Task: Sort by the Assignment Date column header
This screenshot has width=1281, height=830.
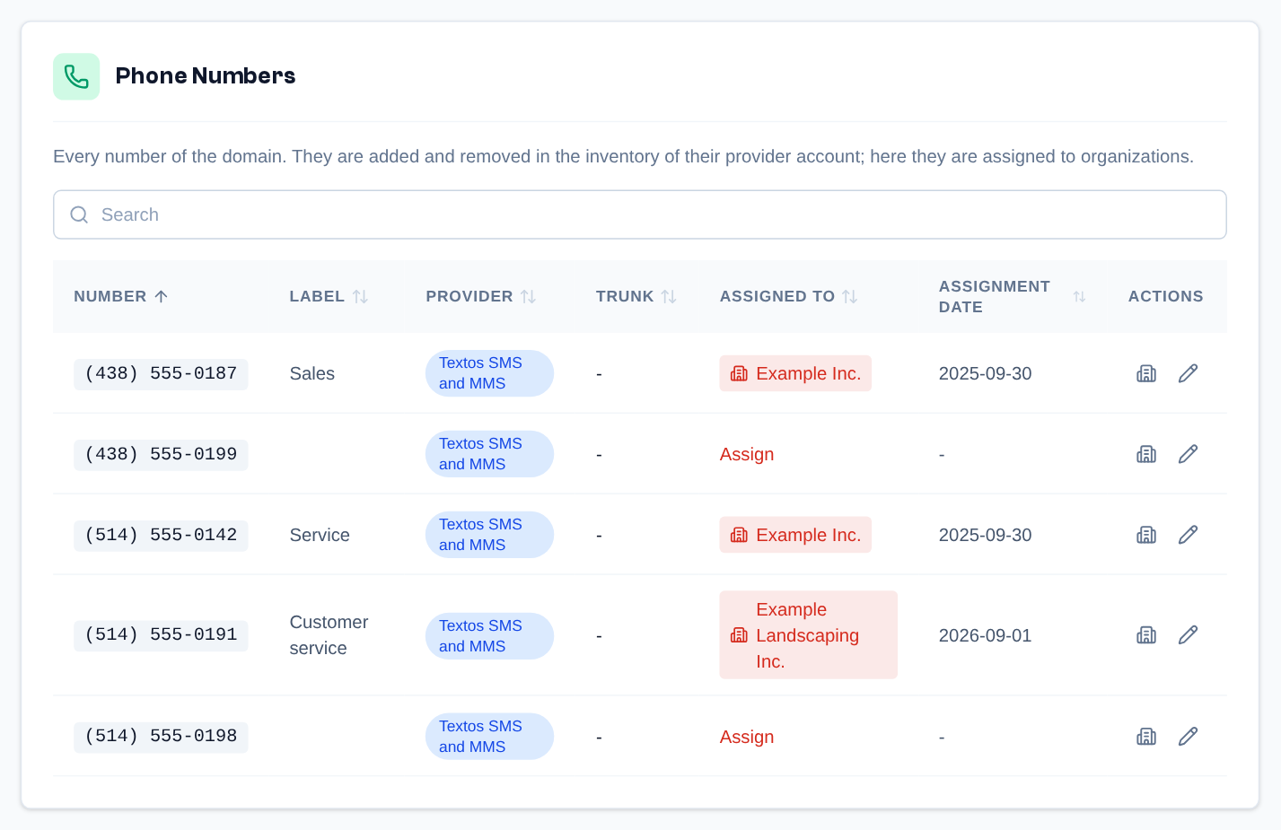Action: coord(1012,296)
